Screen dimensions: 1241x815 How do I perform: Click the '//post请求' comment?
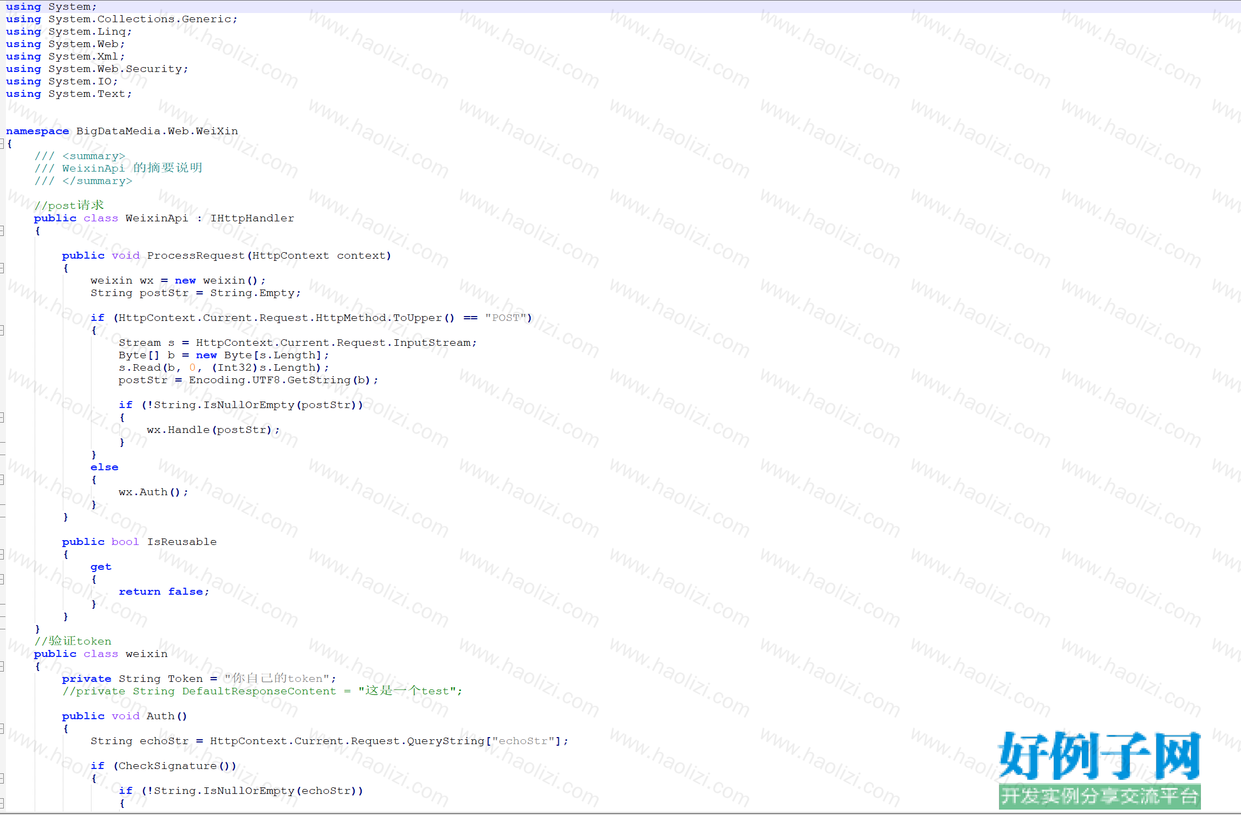69,206
